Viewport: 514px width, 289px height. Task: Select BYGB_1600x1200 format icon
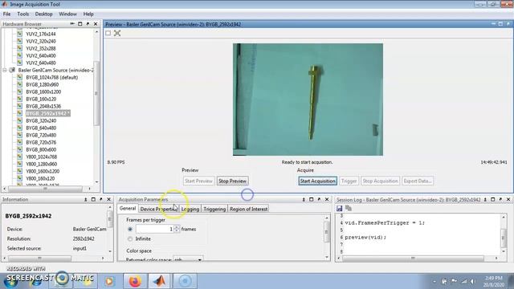point(19,92)
